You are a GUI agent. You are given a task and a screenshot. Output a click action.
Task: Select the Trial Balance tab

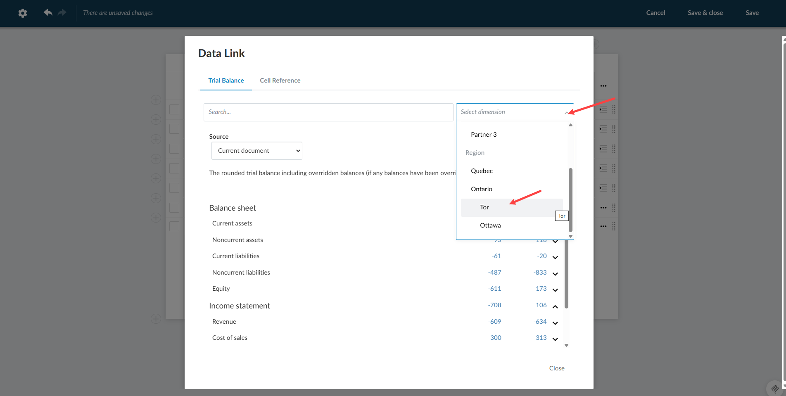(x=226, y=80)
